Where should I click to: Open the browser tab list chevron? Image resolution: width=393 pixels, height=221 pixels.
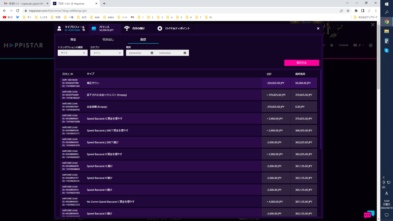pyautogui.click(x=347, y=3)
